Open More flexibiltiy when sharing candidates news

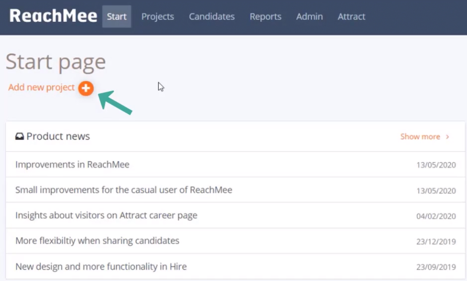97,240
